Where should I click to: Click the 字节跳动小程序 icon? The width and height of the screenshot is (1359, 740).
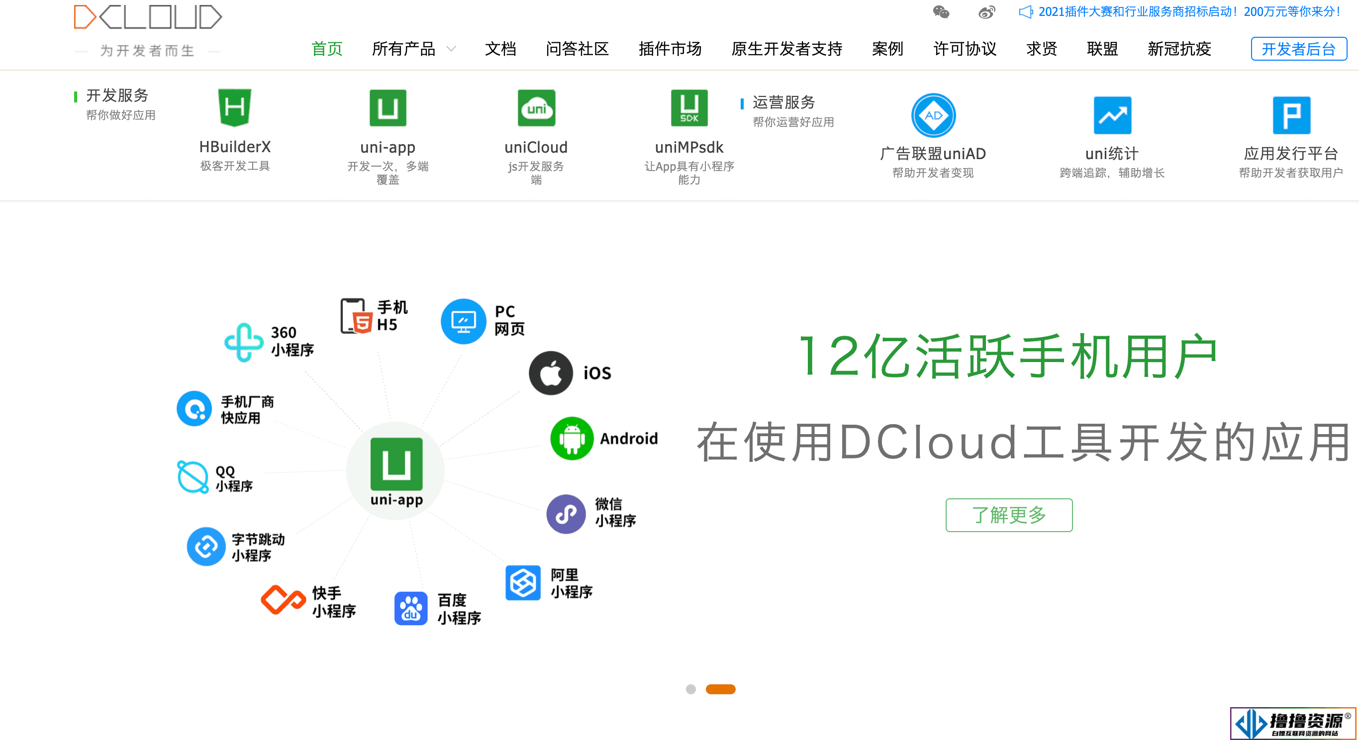(x=206, y=547)
